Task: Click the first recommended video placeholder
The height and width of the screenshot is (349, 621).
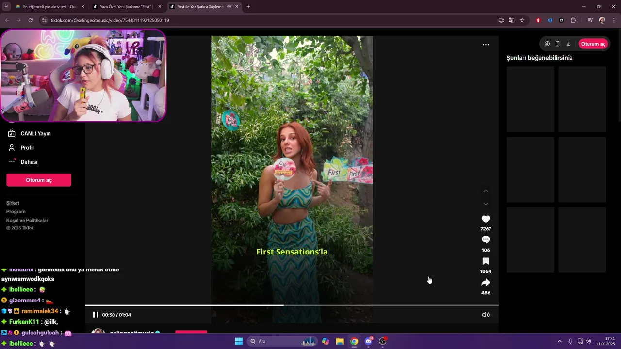Action: coord(530,99)
